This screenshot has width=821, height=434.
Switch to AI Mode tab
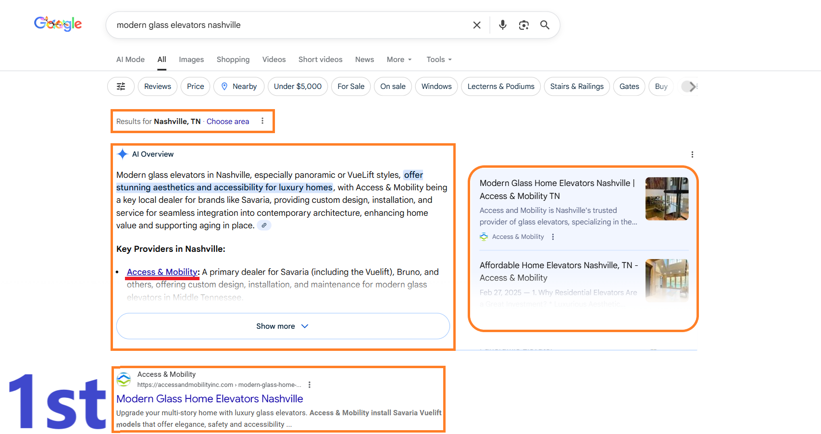[130, 60]
